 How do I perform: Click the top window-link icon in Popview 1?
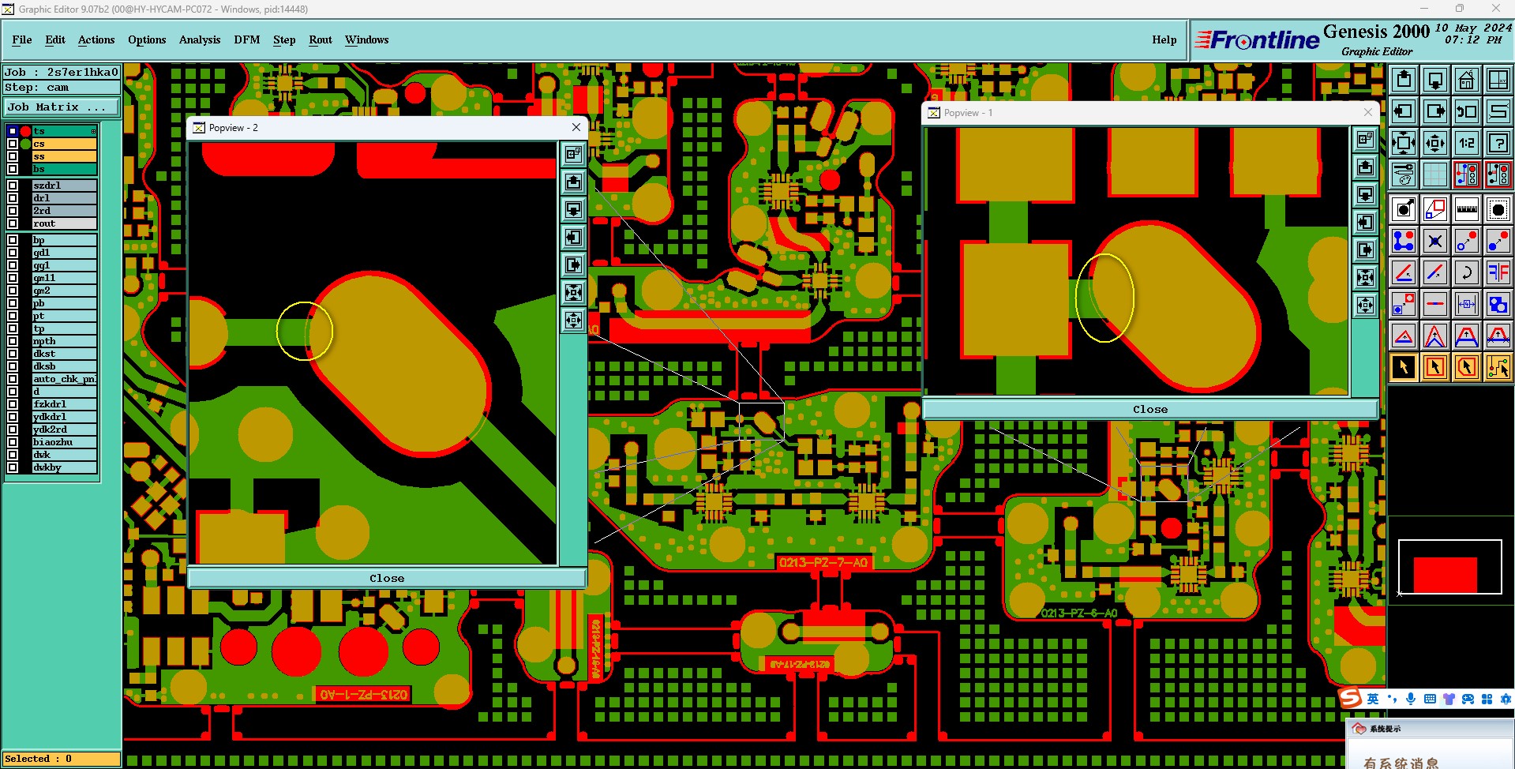[1366, 140]
